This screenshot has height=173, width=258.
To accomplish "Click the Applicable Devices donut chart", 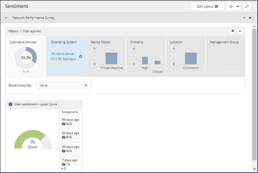I will (x=26, y=58).
